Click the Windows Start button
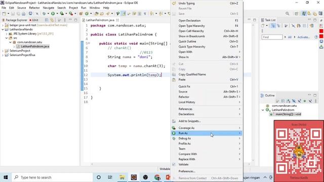 (6, 177)
